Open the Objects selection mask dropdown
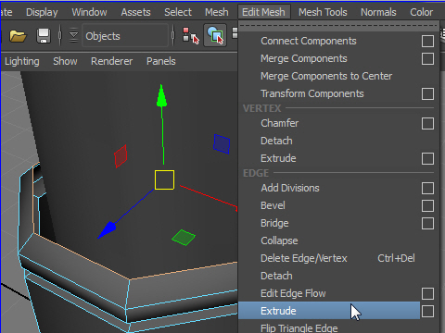The width and height of the screenshot is (445, 333). (125, 36)
